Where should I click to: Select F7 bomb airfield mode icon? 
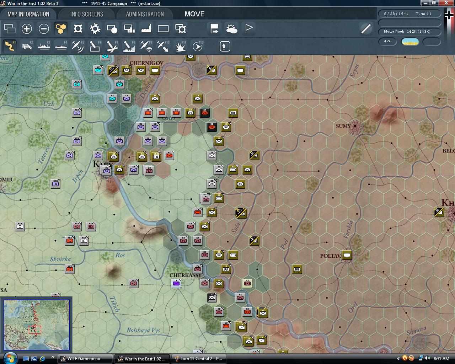(112, 46)
